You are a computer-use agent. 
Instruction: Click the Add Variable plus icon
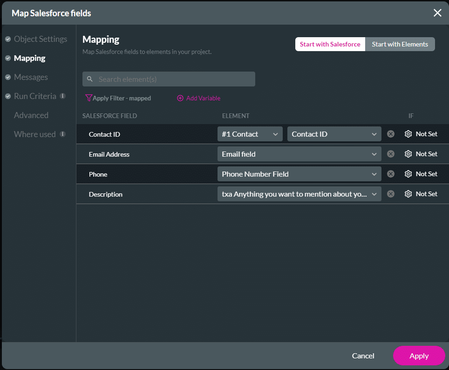[180, 98]
